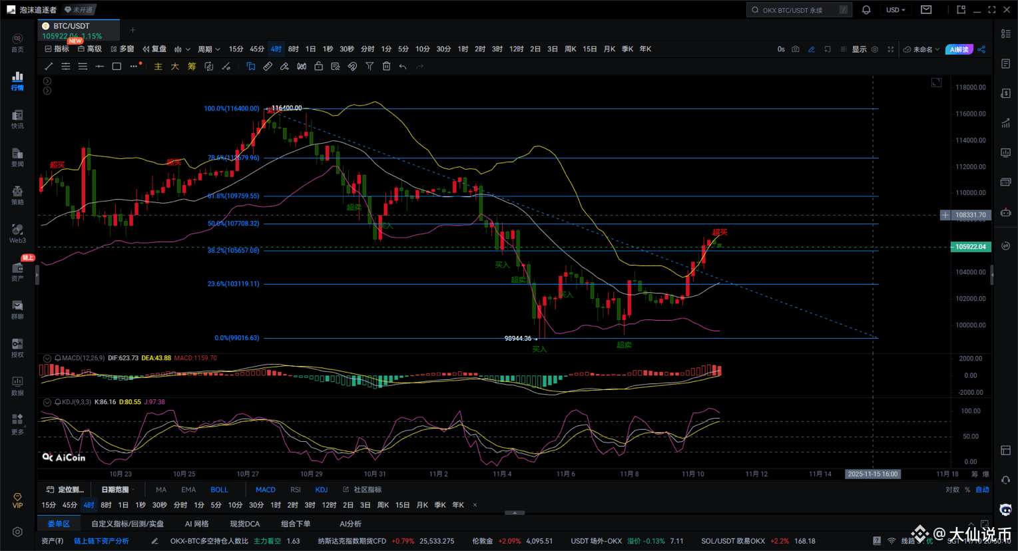Image resolution: width=1018 pixels, height=551 pixels.
Task: Open 快讯 news in left sidebar
Action: pyautogui.click(x=17, y=119)
